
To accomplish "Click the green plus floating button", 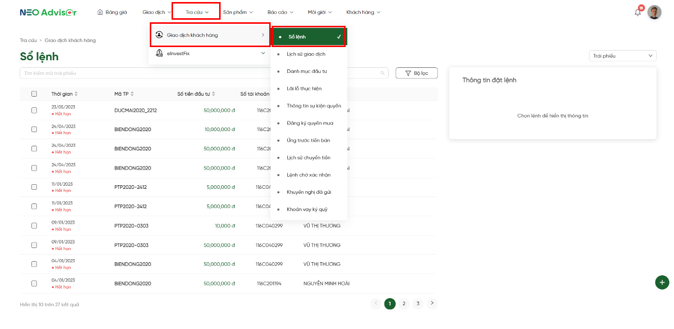I will [662, 282].
